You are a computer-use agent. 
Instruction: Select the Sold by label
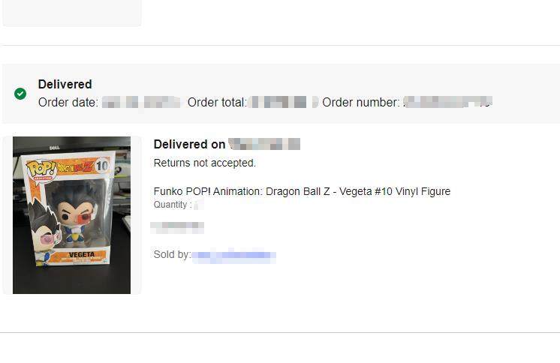pyautogui.click(x=172, y=254)
